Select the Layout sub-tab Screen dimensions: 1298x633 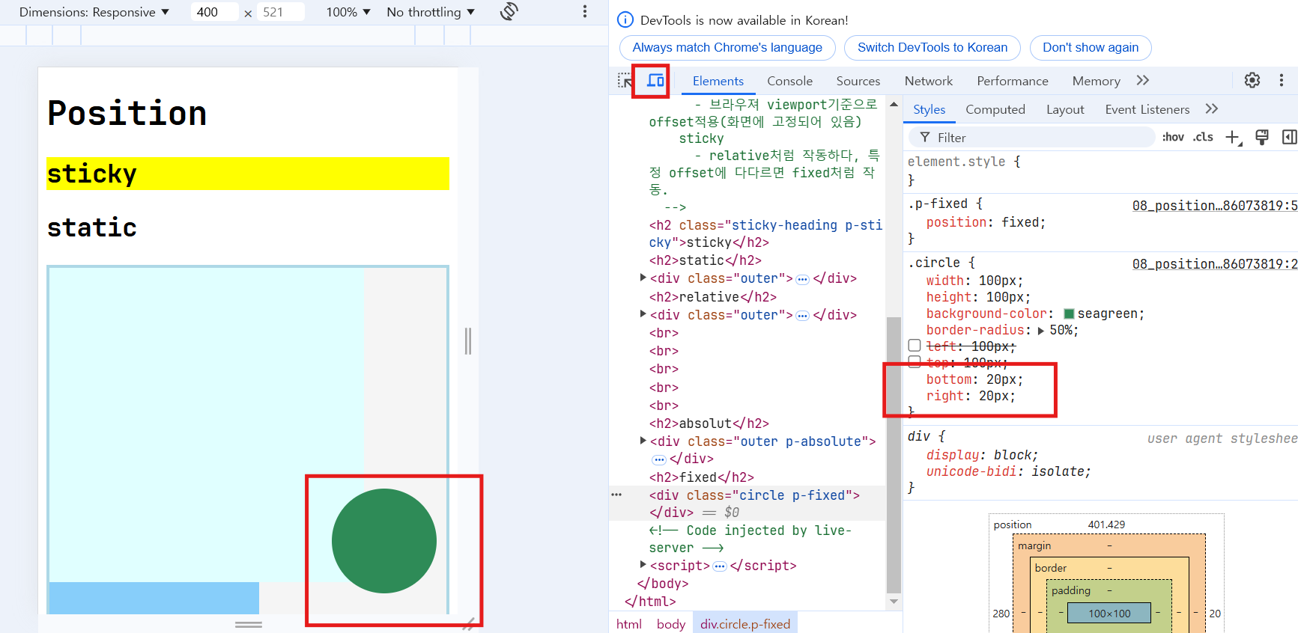1065,109
